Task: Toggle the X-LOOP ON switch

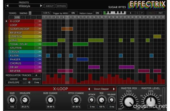Action: click(40, 21)
